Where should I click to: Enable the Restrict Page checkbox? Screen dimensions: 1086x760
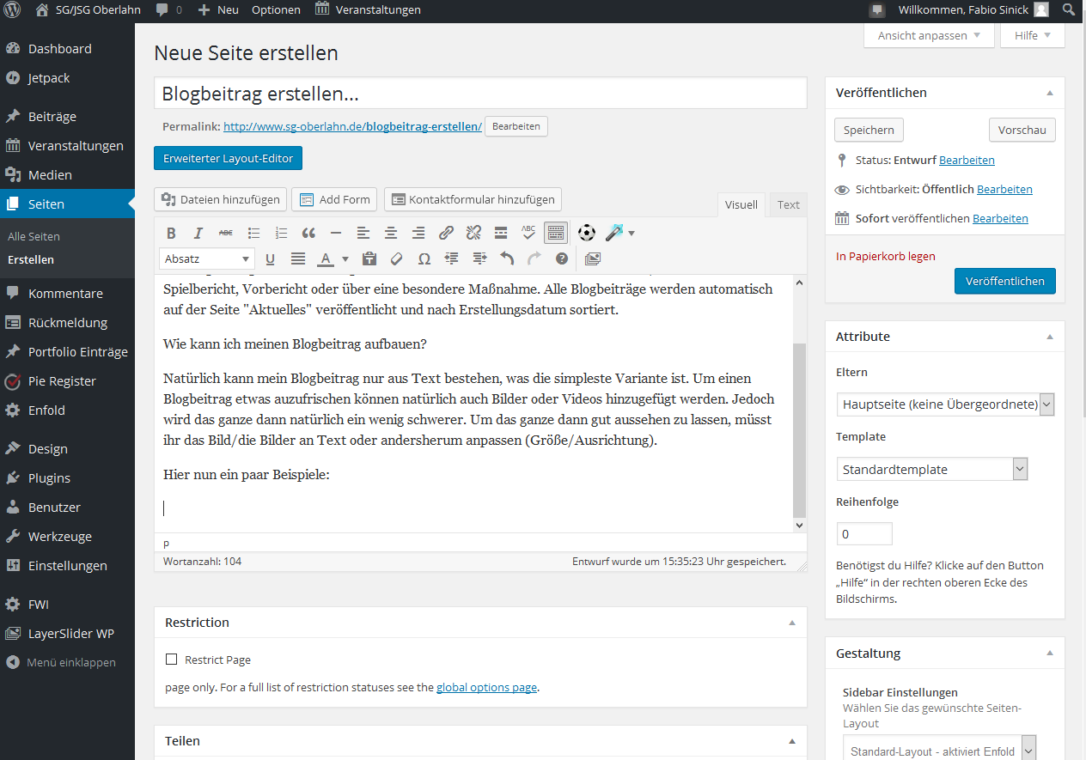coord(169,660)
